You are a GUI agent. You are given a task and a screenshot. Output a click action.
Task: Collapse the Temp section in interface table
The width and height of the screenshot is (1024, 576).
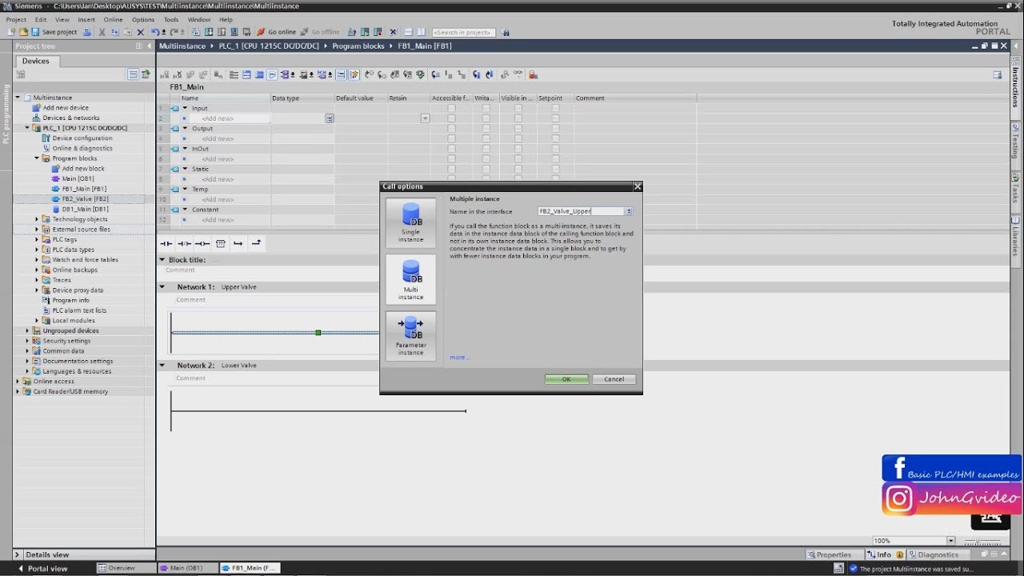tap(185, 189)
